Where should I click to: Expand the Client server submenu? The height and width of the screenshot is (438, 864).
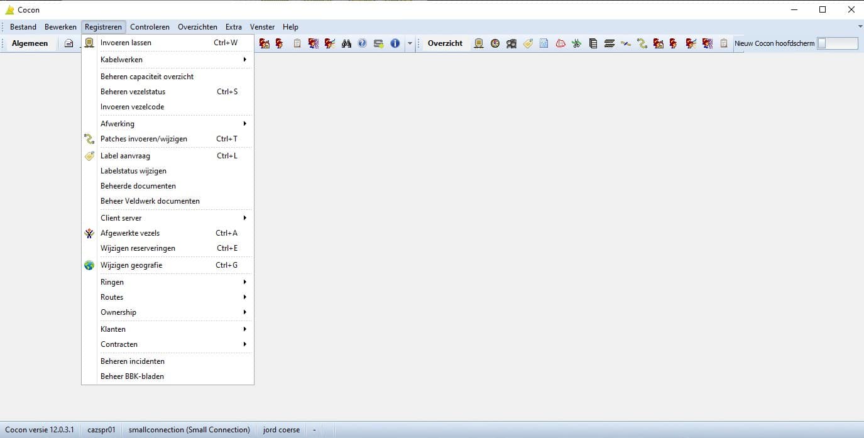168,218
